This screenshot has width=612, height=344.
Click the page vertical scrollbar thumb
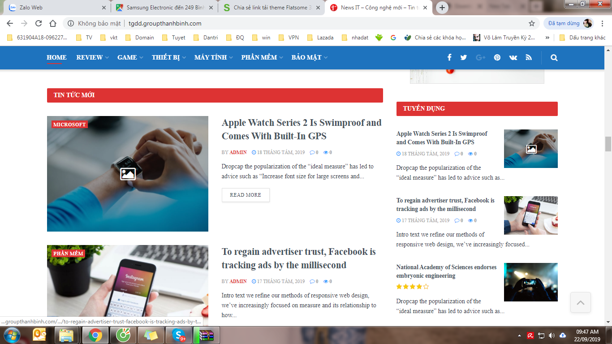click(x=608, y=144)
